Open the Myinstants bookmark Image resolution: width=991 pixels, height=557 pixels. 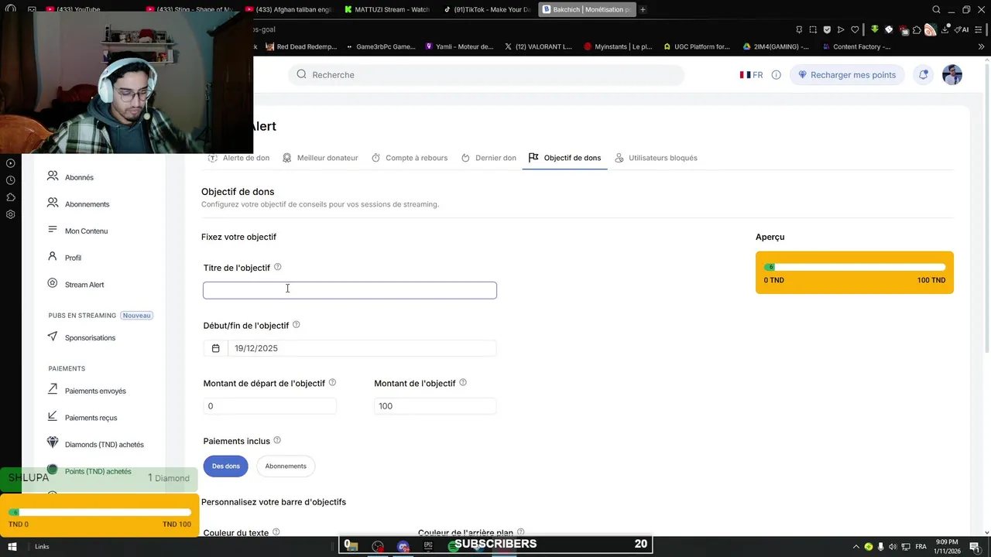(618, 46)
